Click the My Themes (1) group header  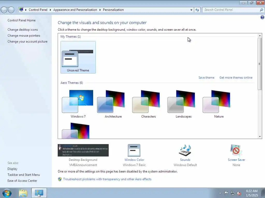[71, 37]
